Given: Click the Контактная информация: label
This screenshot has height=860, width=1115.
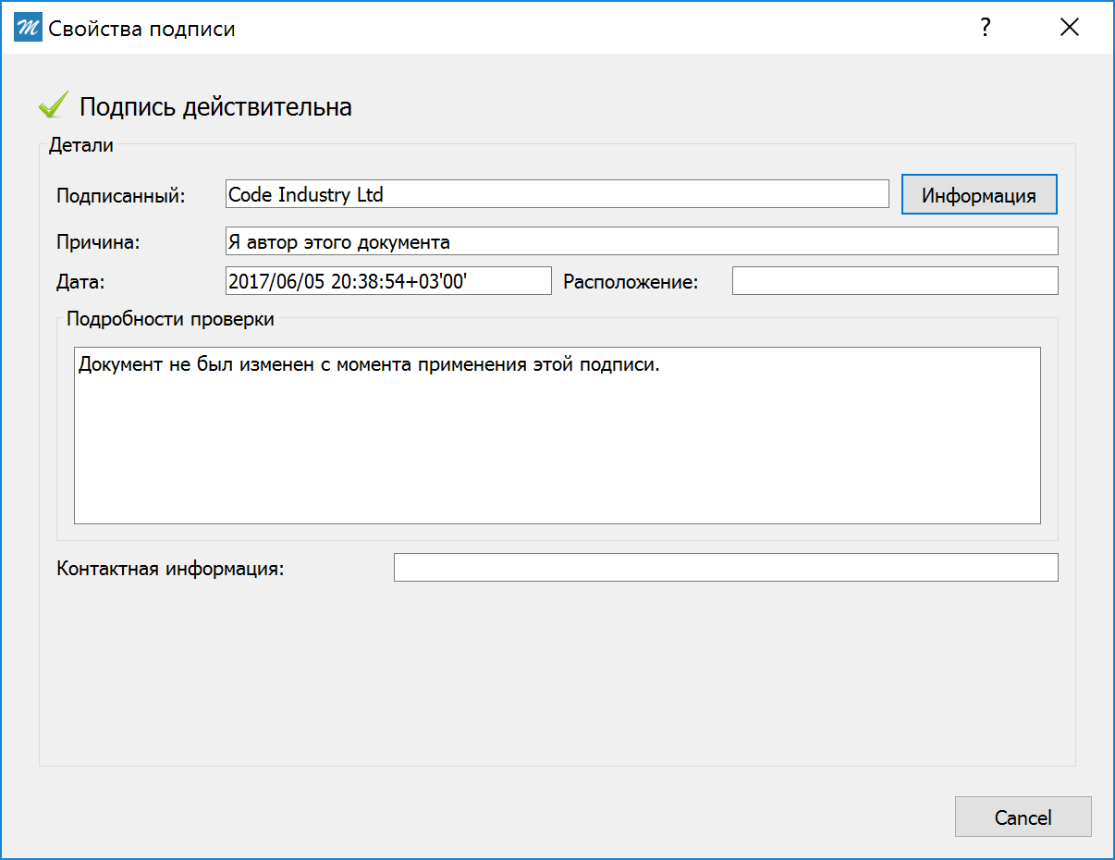Looking at the screenshot, I should [170, 569].
